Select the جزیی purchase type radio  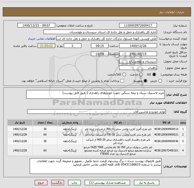click(x=160, y=81)
